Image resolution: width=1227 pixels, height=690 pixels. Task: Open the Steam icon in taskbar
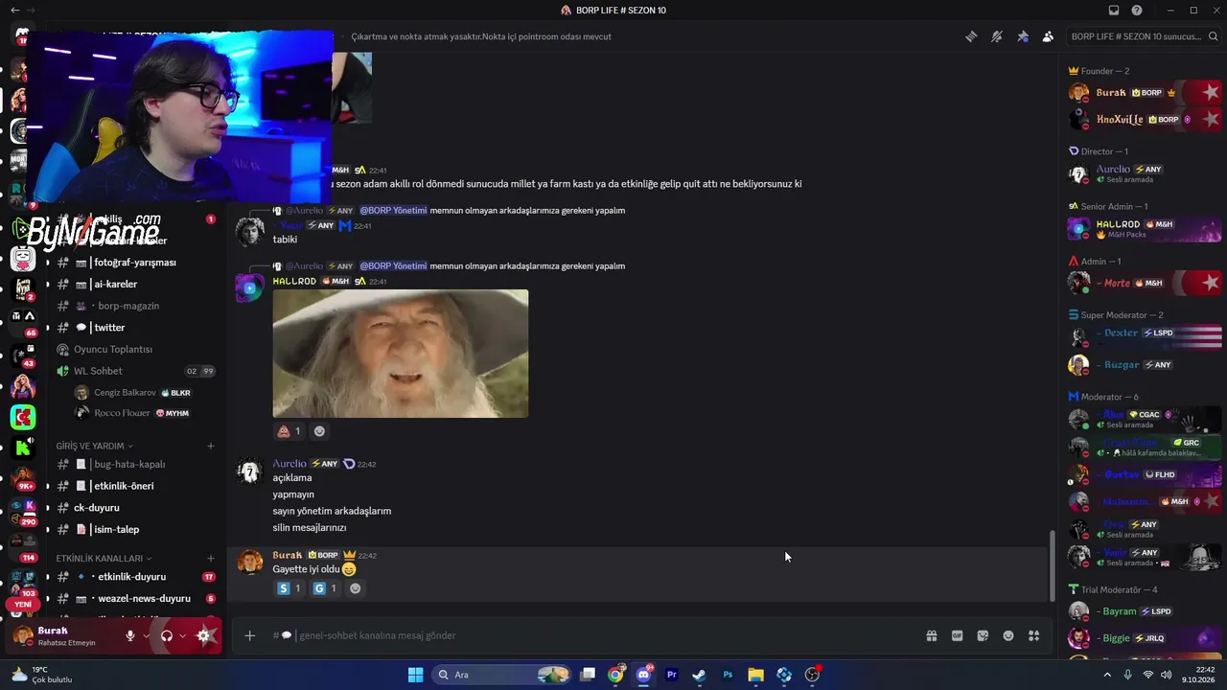coord(699,675)
